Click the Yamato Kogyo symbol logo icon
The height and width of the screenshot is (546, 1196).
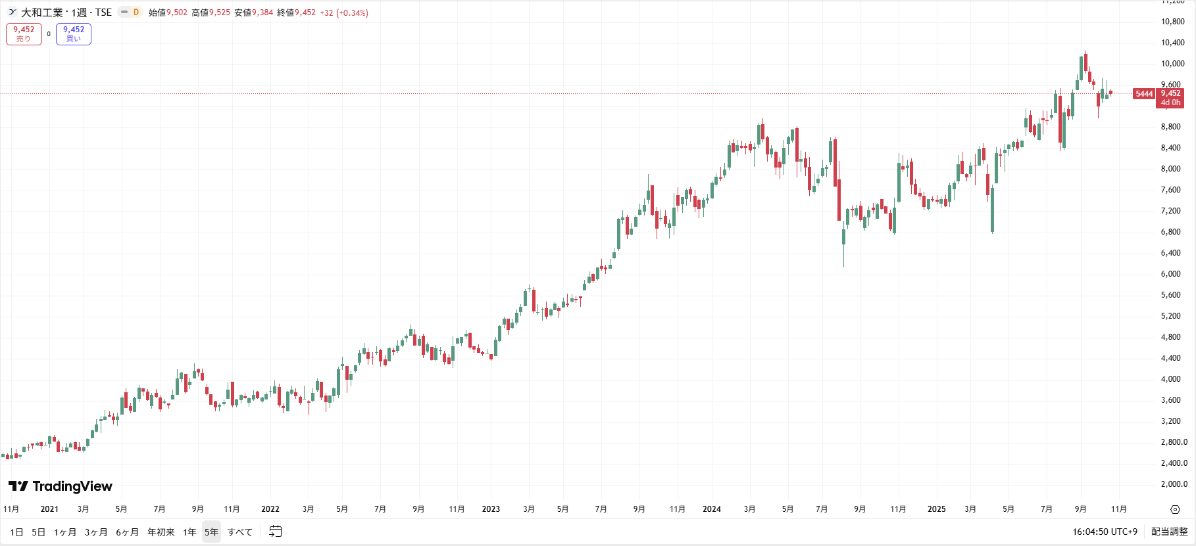pyautogui.click(x=12, y=12)
